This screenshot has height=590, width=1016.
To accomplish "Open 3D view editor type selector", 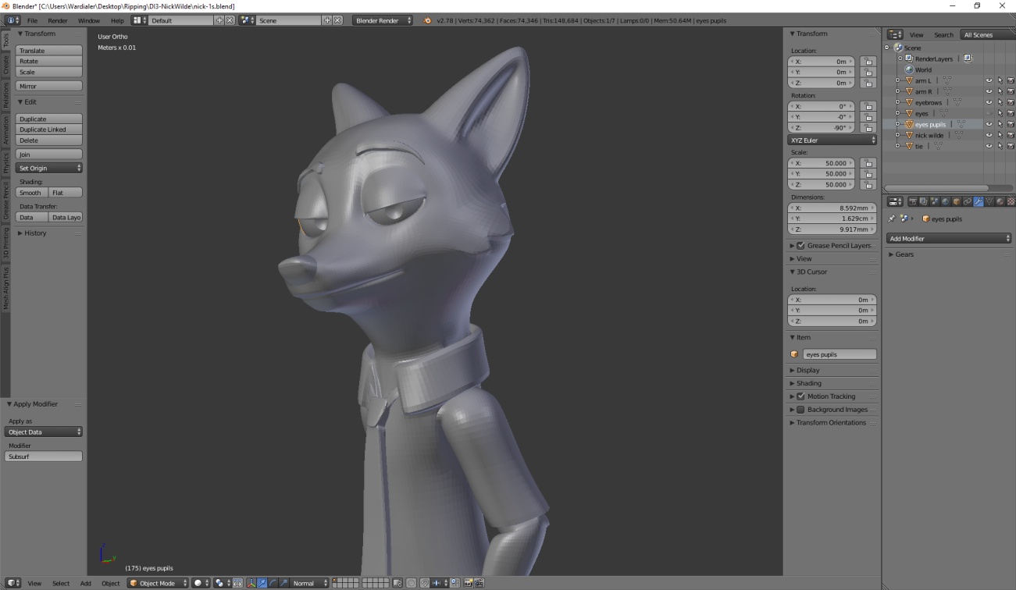I will point(13,583).
